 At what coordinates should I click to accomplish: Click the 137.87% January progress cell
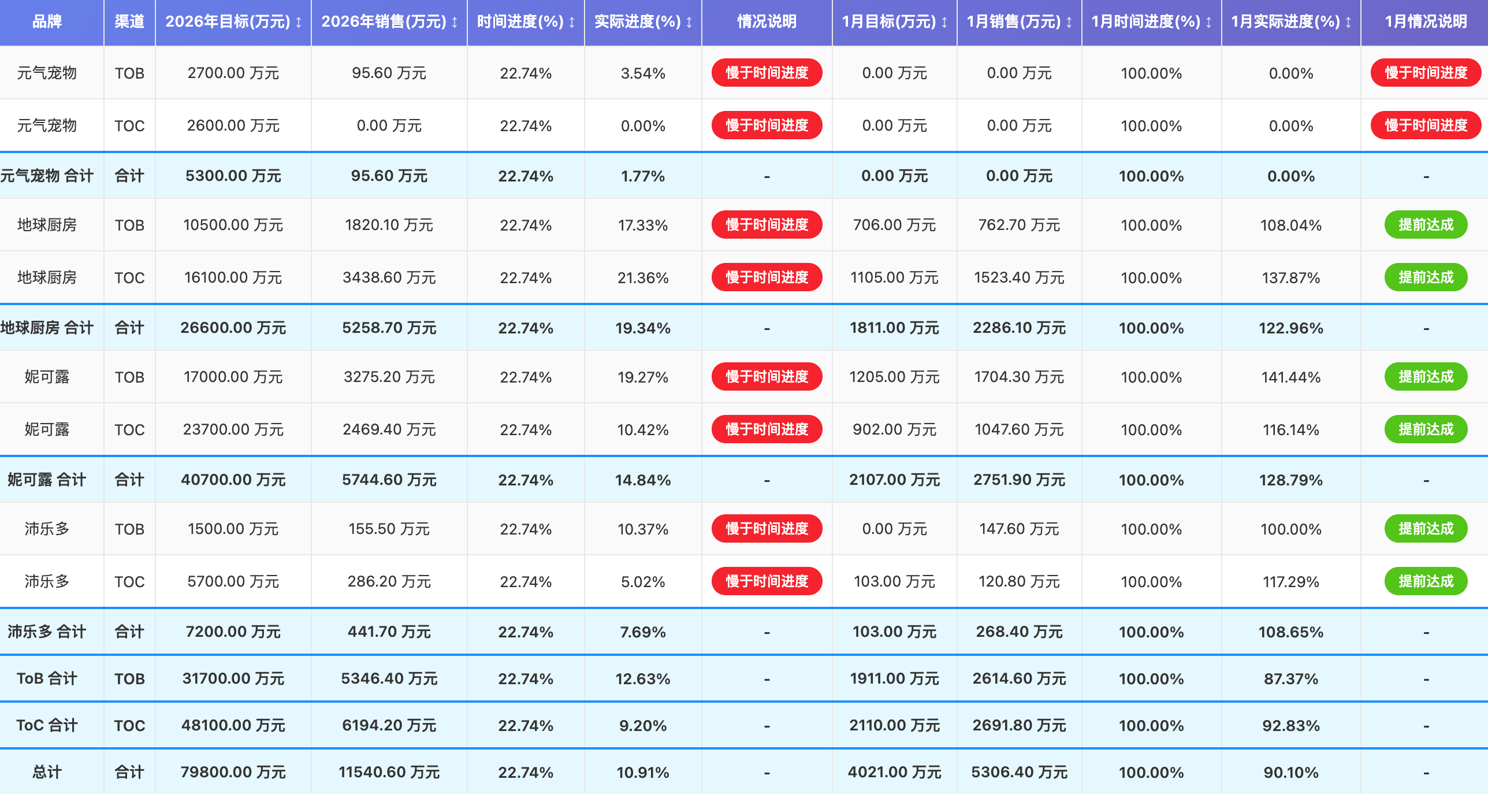1291,277
